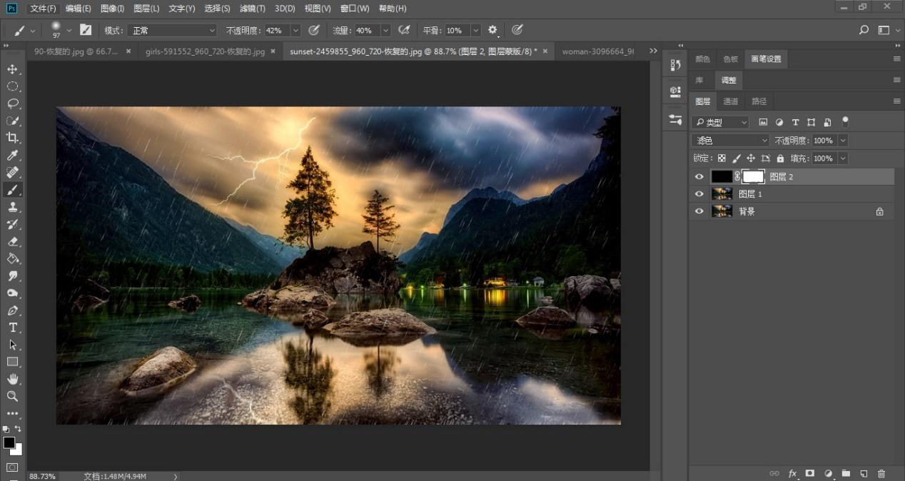Select the Zoom tool
The height and width of the screenshot is (481, 905).
point(12,396)
